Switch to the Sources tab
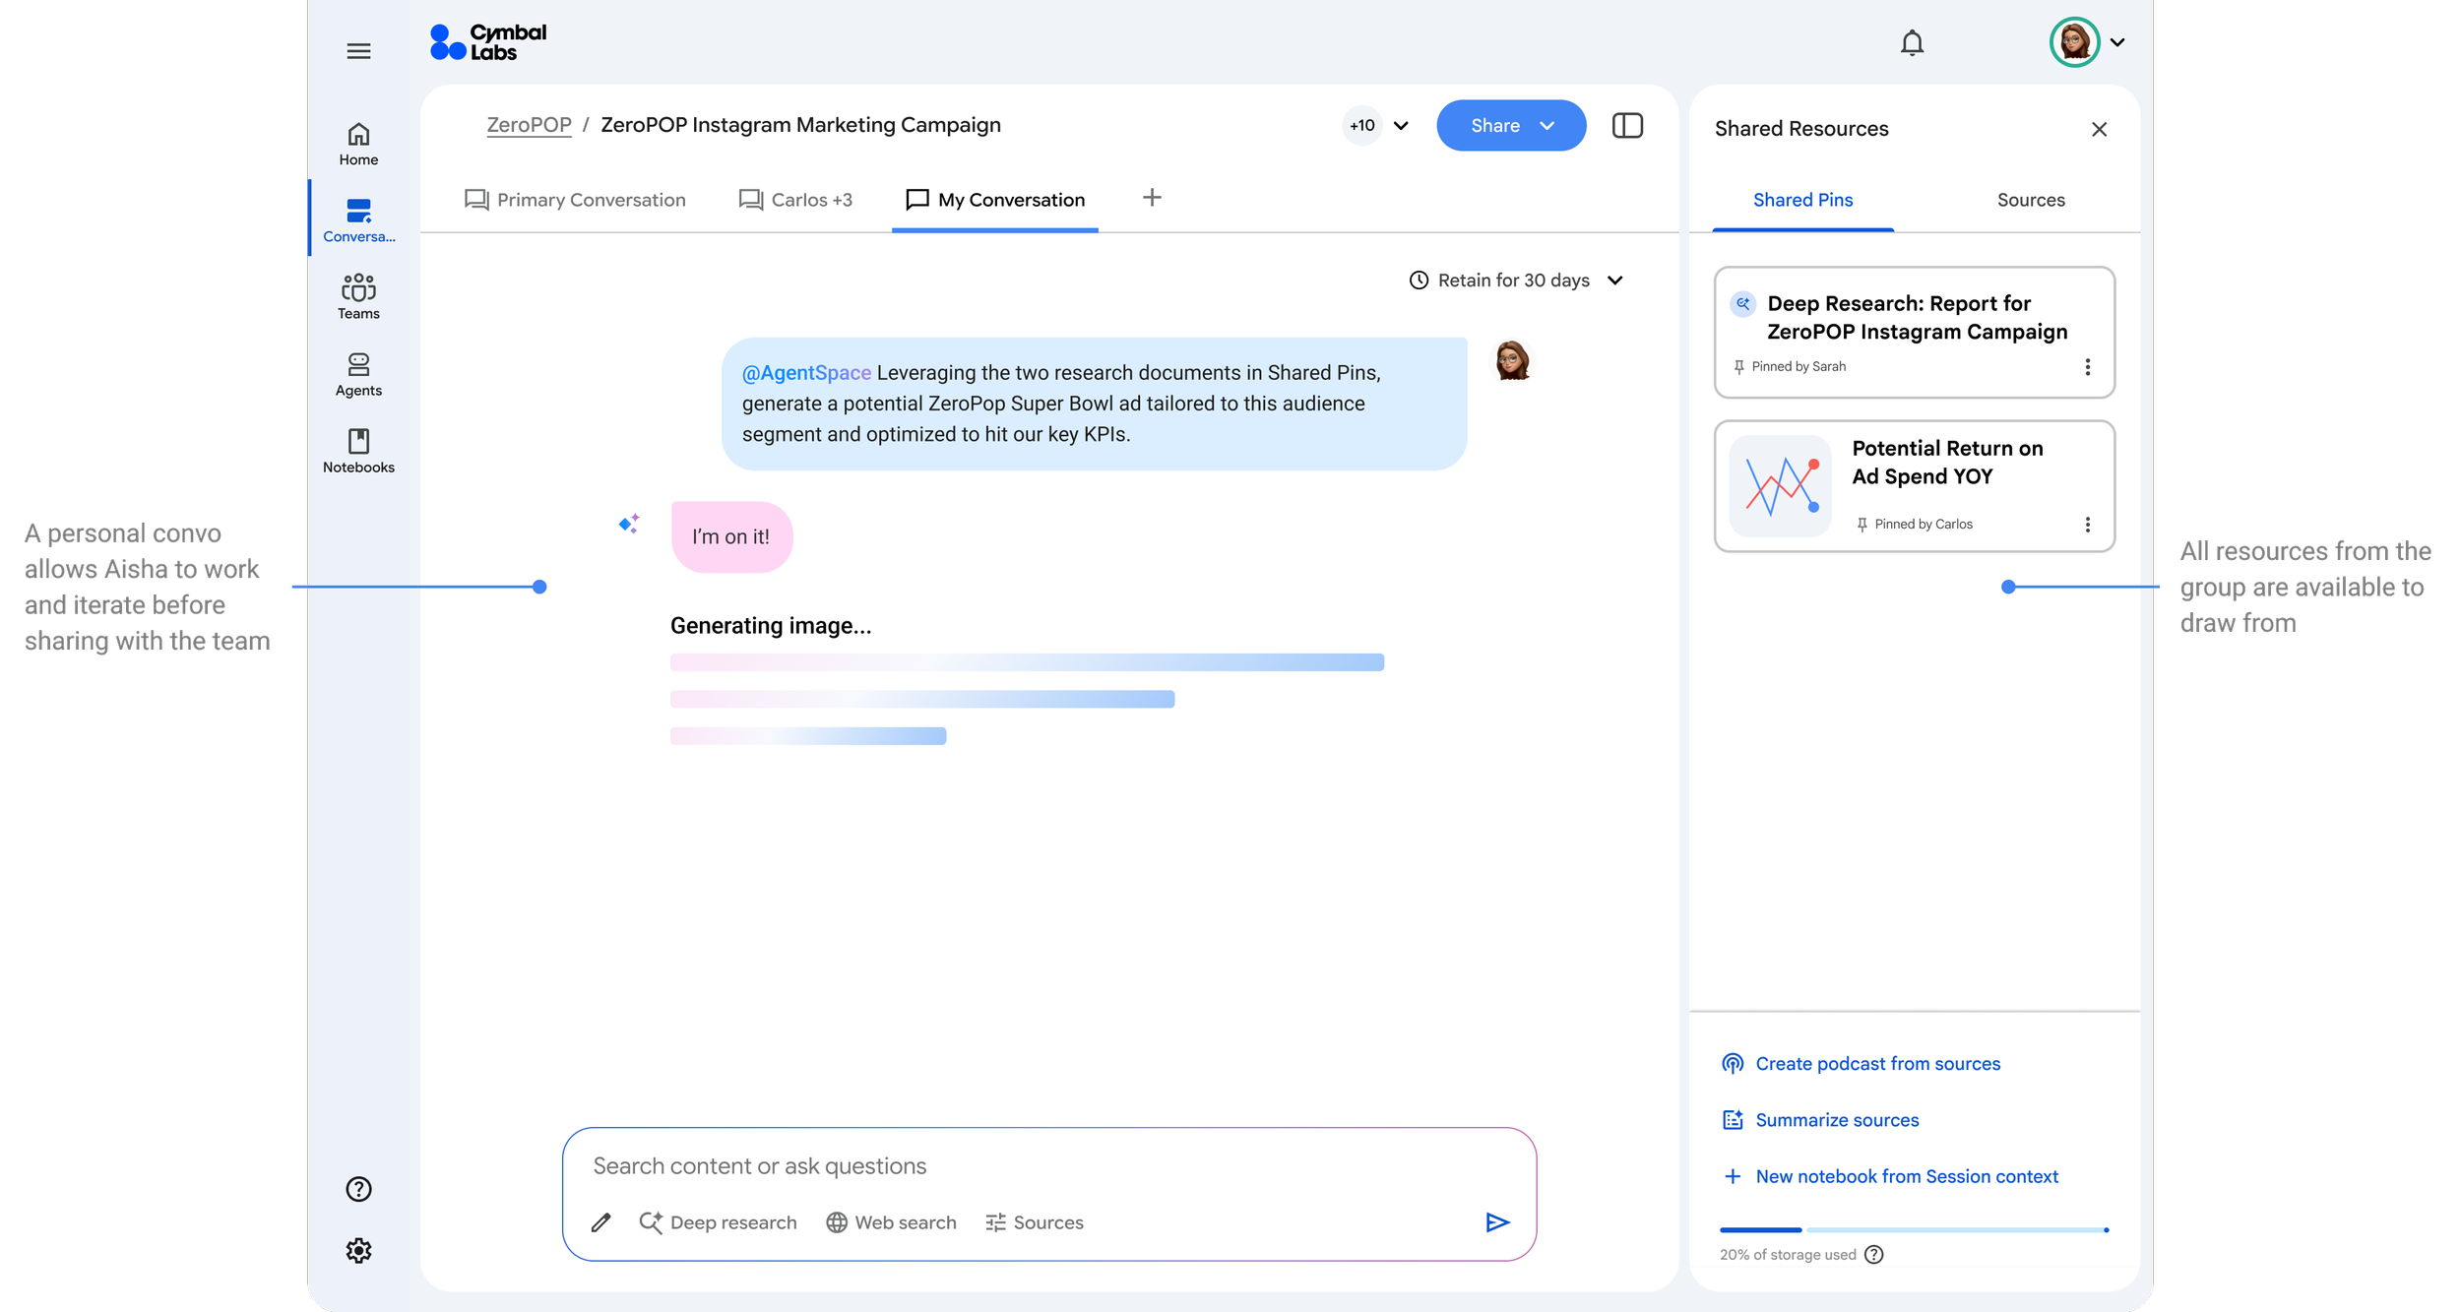 coord(2031,201)
